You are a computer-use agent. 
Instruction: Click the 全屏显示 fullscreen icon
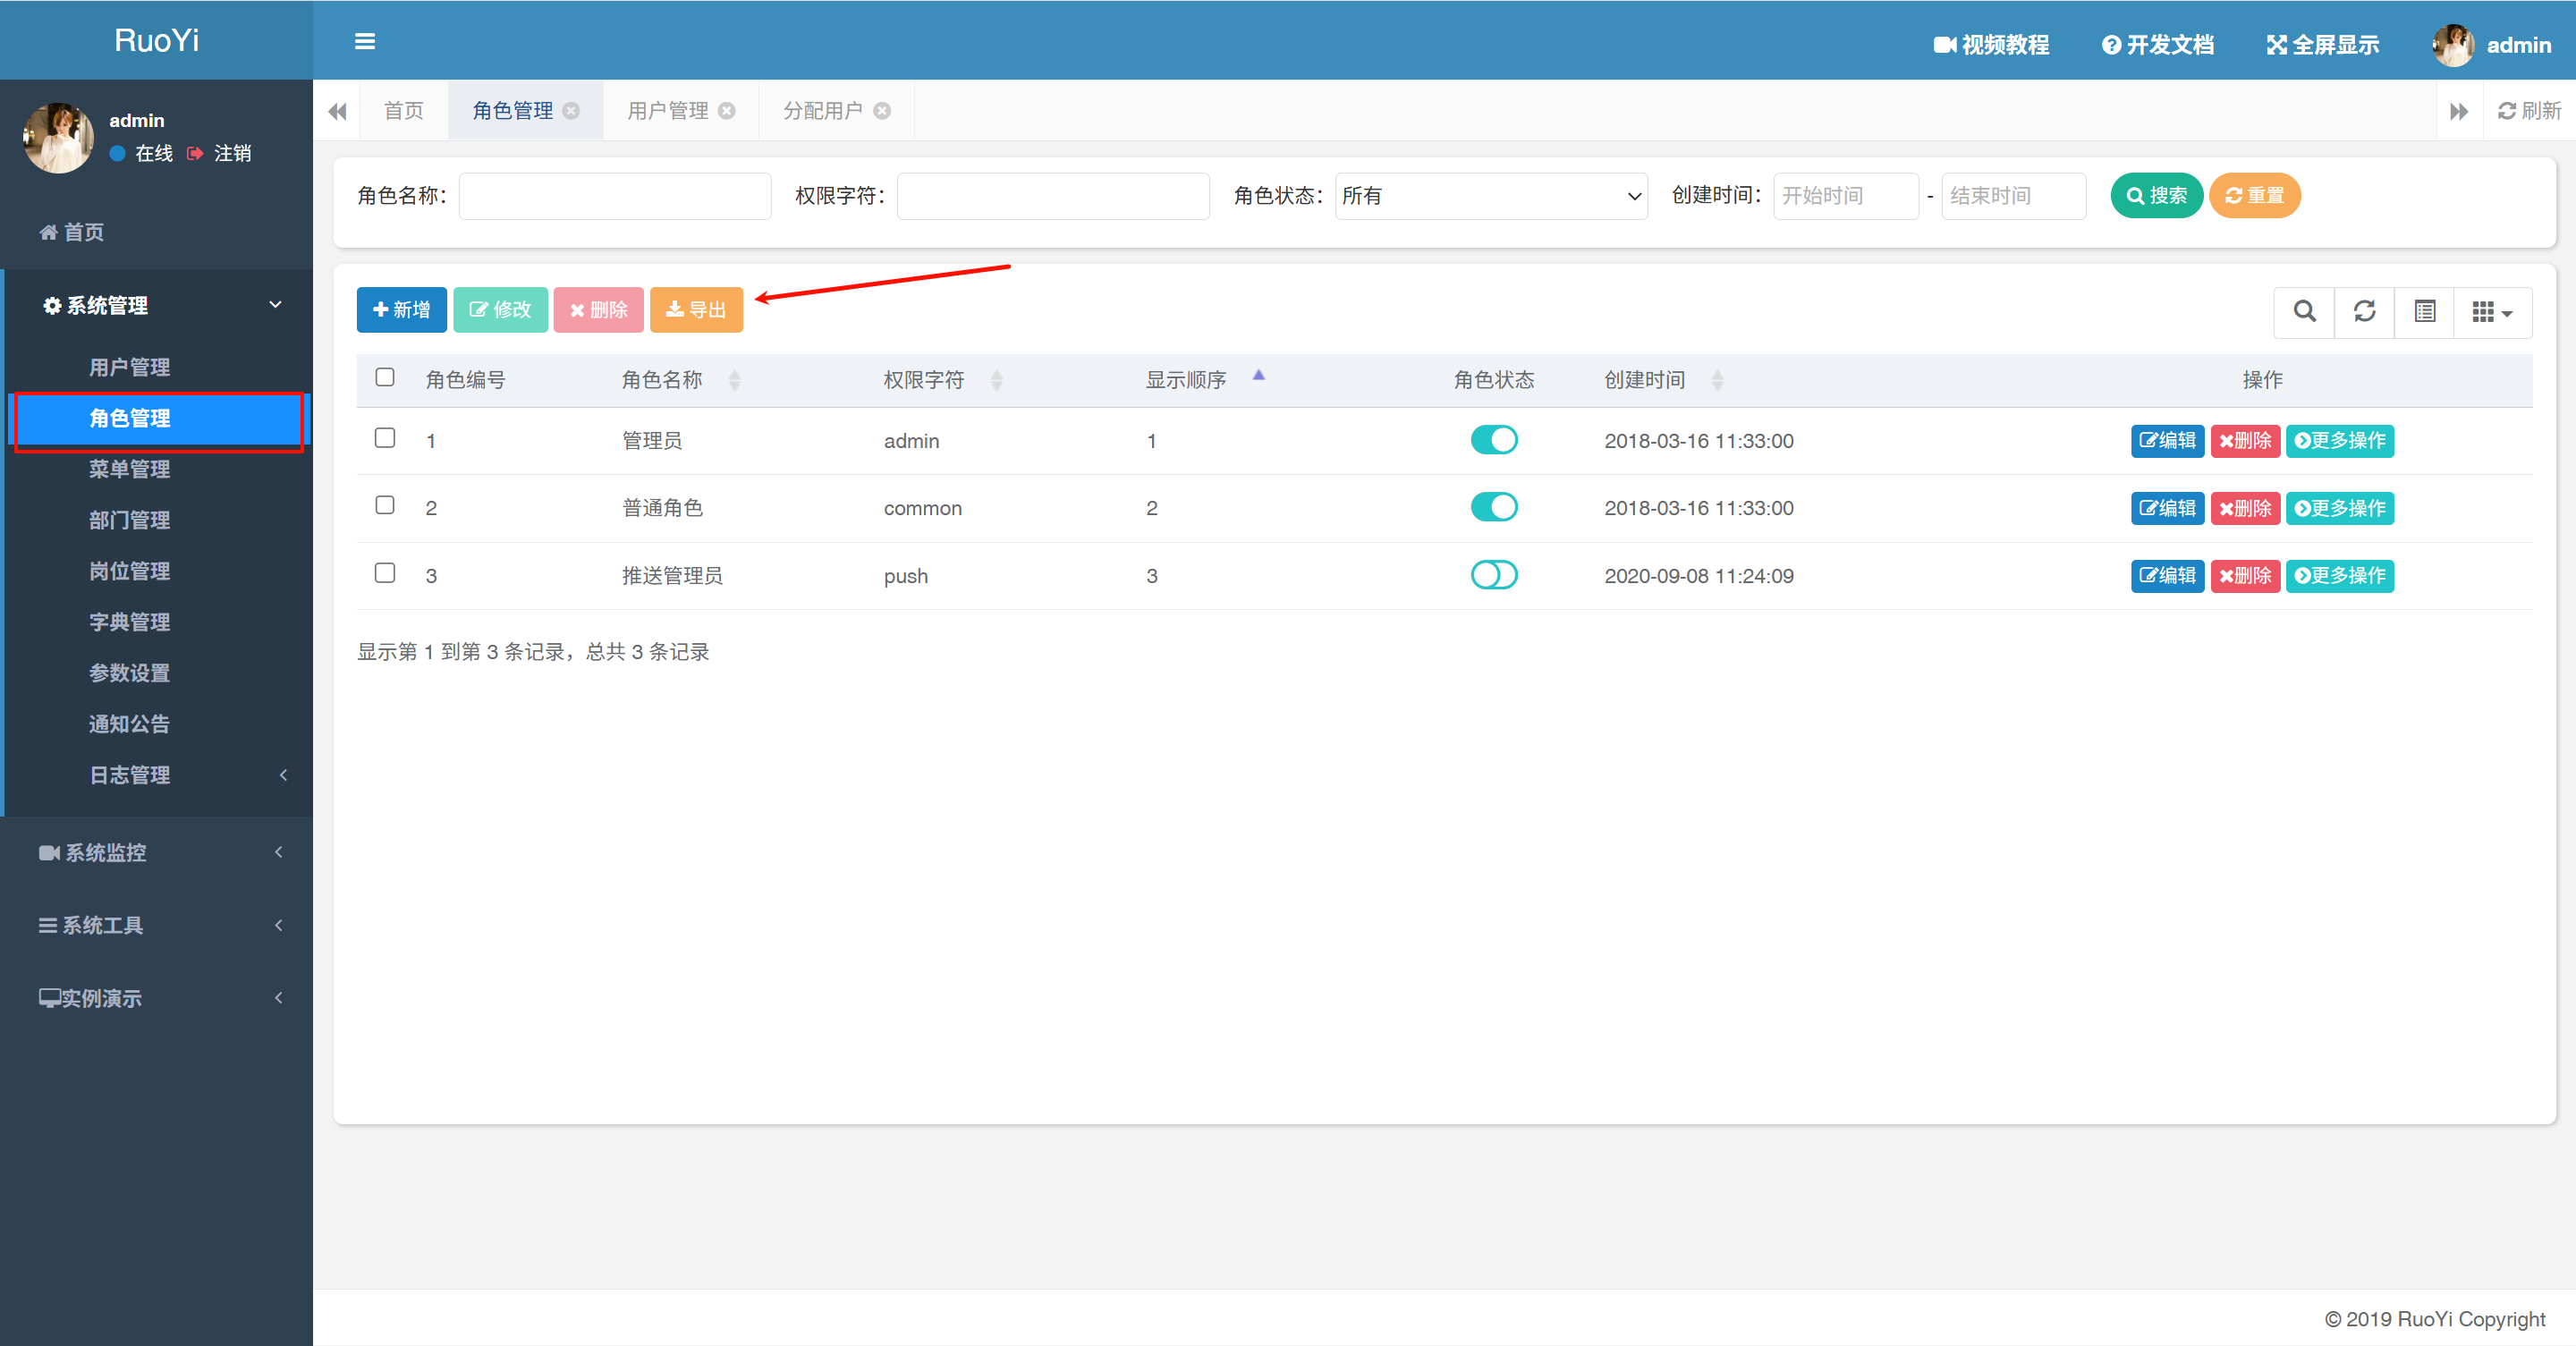pyautogui.click(x=2276, y=45)
